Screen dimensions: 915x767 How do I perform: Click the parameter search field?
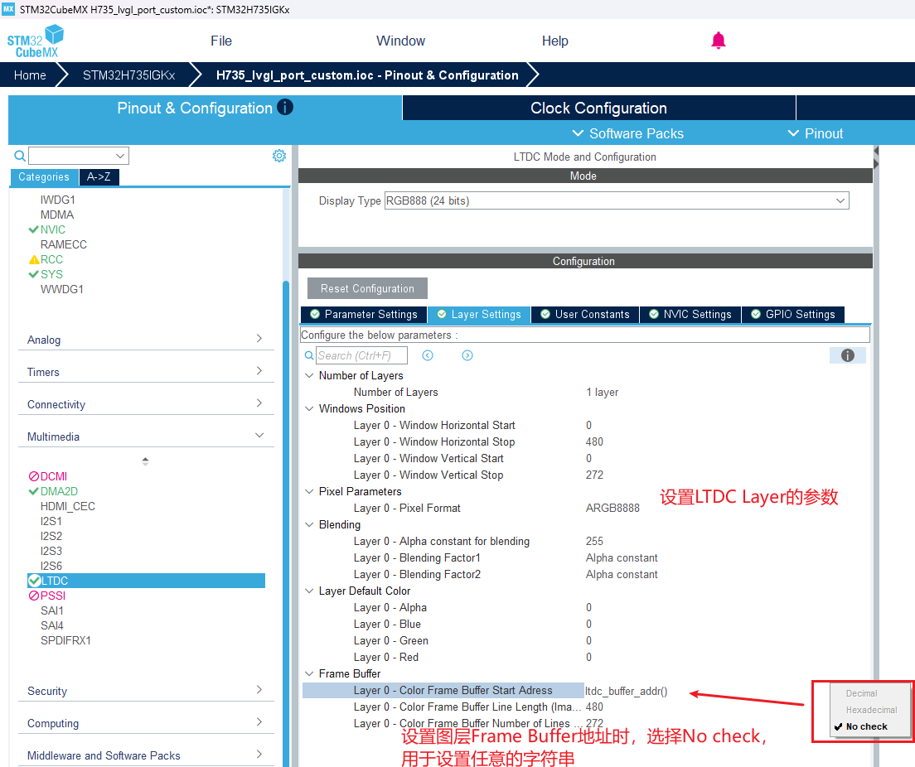(x=362, y=355)
